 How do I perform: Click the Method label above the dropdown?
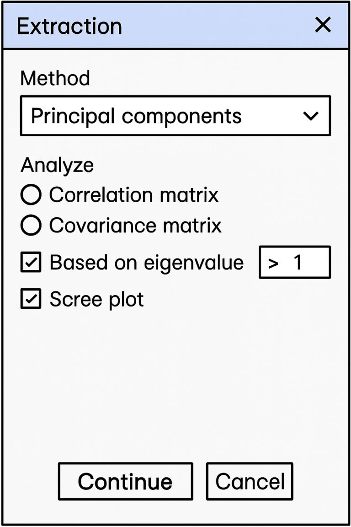(x=55, y=78)
